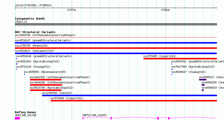
Task: Open variant esv3659953 (Besenbacher2015) label
Action: [45, 72]
